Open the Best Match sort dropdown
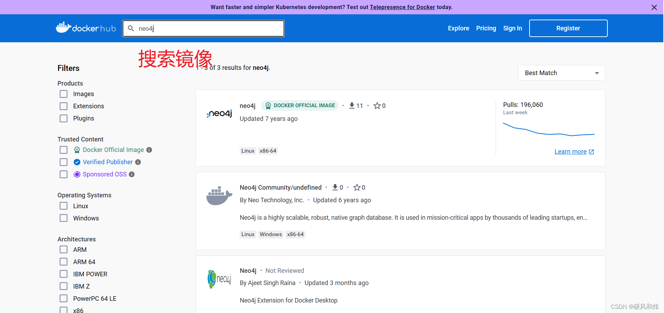664x313 pixels. click(x=561, y=73)
